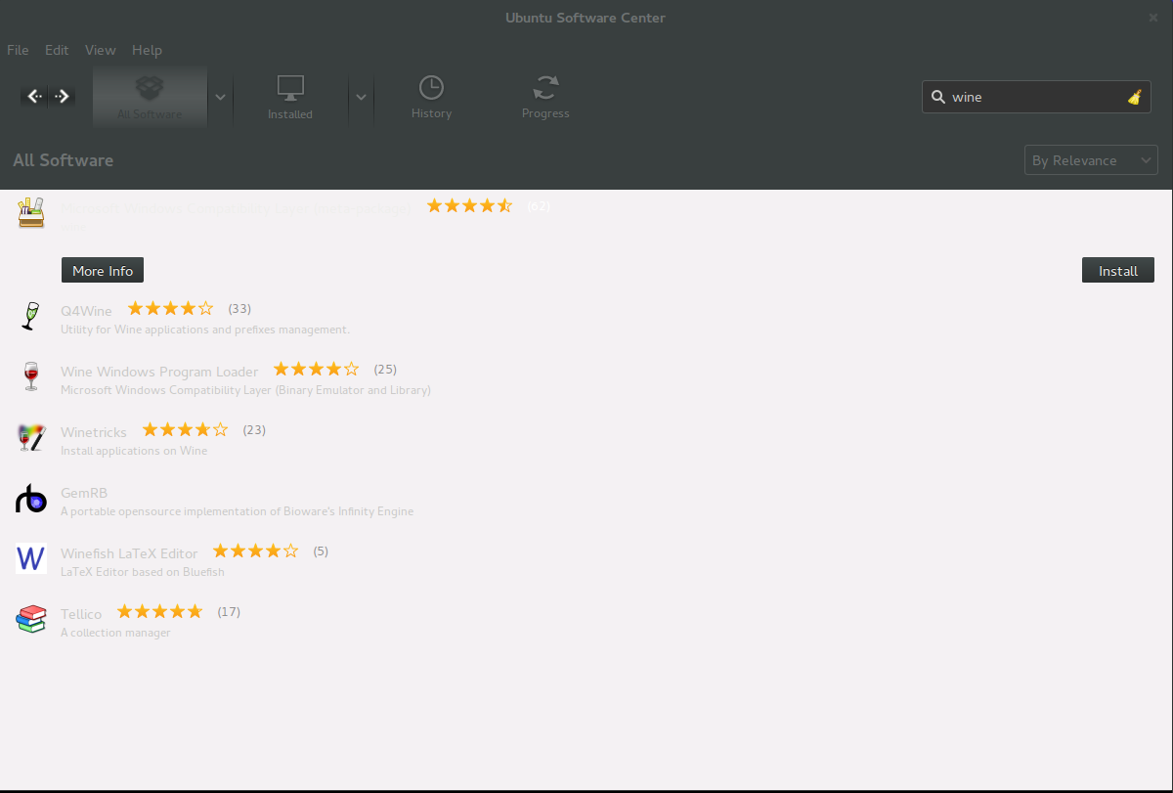Click the More Info button
Viewport: 1173px width, 793px height.
pyautogui.click(x=103, y=271)
